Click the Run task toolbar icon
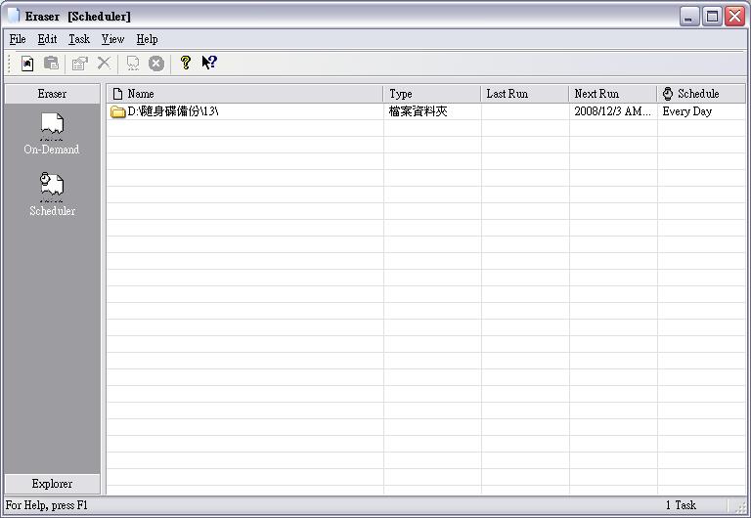Screen dimensions: 751x518 pyautogui.click(x=133, y=64)
